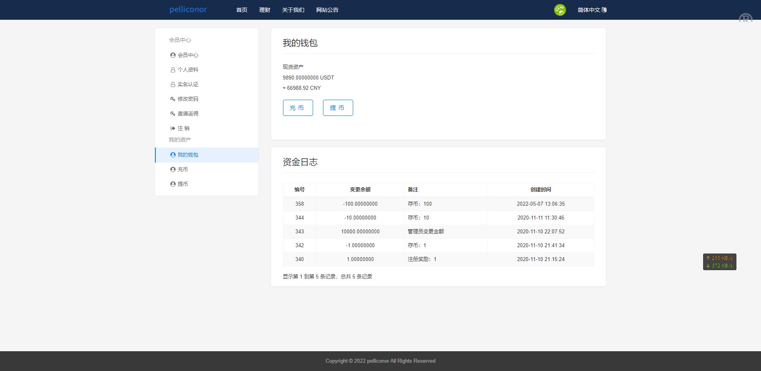Click the user icon beside 个人资料
The height and width of the screenshot is (371, 761).
point(173,70)
